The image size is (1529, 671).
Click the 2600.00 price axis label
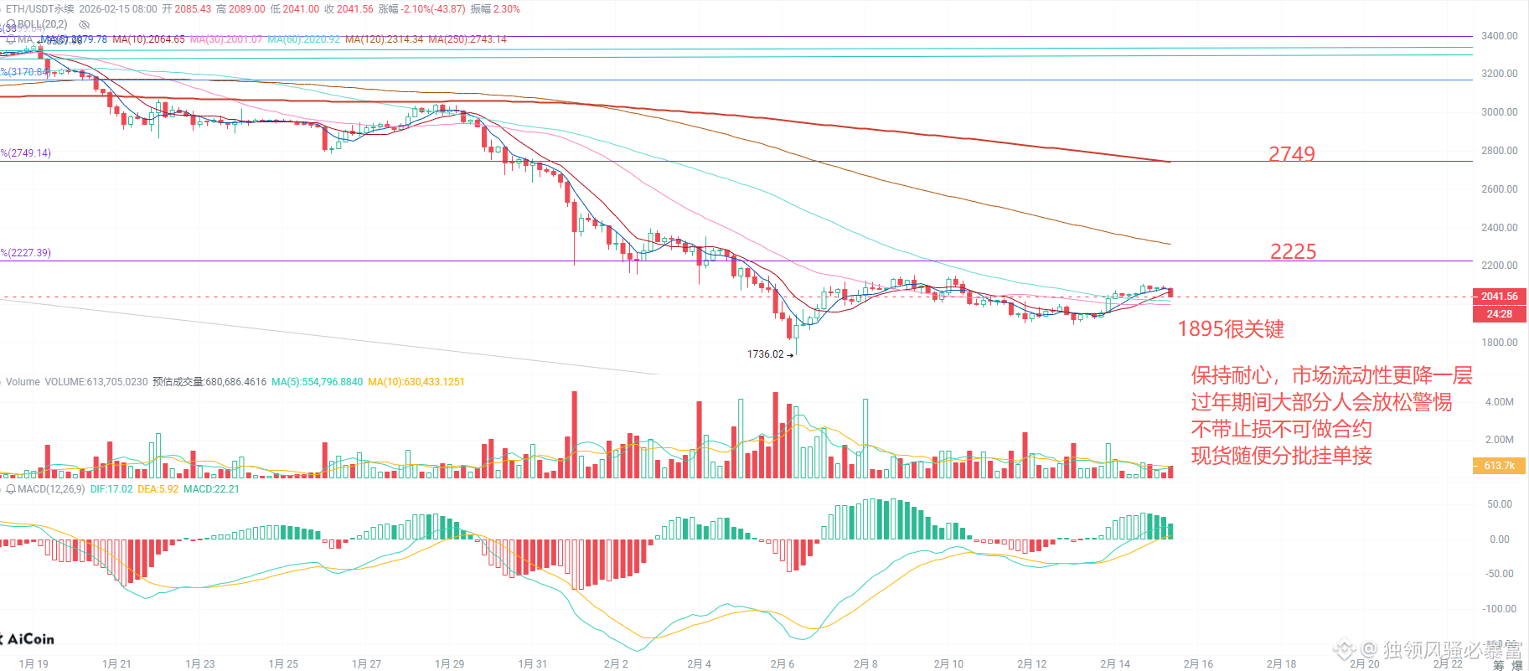(x=1500, y=189)
